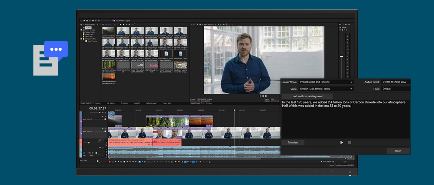The width and height of the screenshot is (434, 185).
Task: Click the record button in timeline transport
Action: (x=109, y=162)
